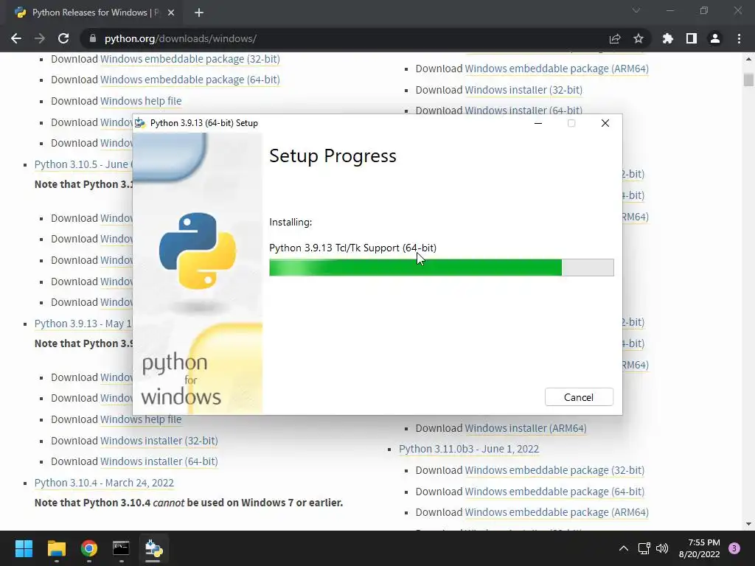Open top-right Windows embeddable package (ARM64) link

(556, 69)
